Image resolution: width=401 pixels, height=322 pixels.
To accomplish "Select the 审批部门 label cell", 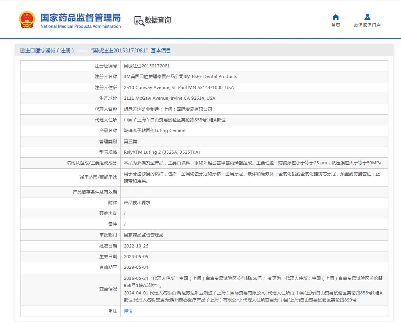I will pyautogui.click(x=70, y=235).
